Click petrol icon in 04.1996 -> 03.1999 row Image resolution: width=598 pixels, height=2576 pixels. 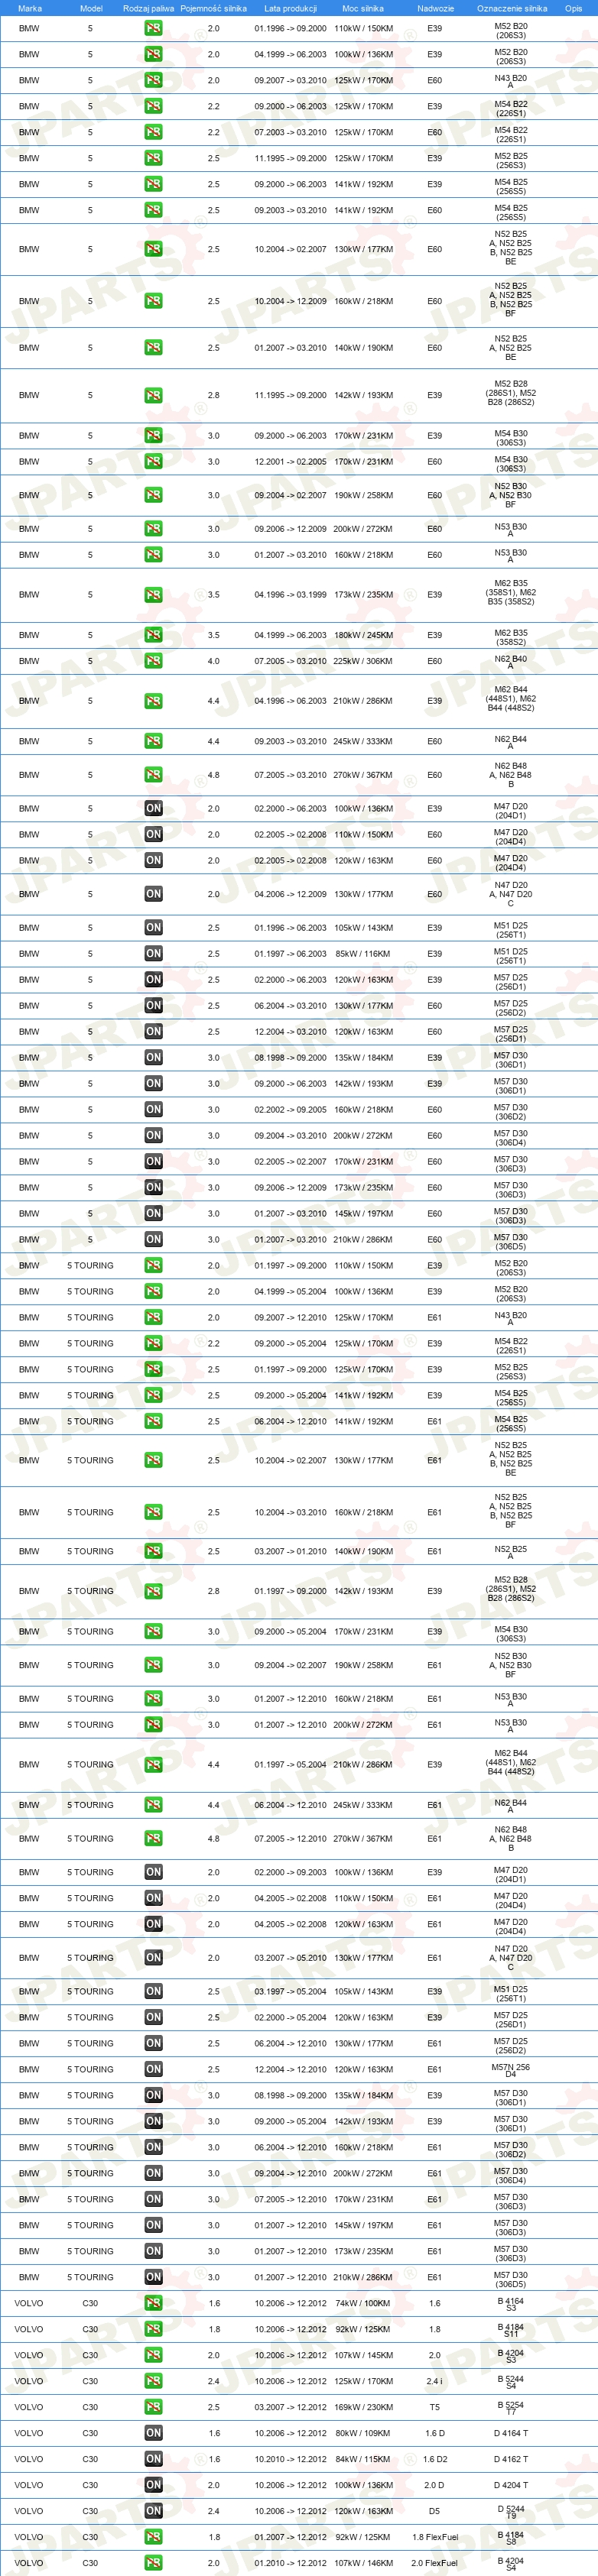tap(153, 595)
